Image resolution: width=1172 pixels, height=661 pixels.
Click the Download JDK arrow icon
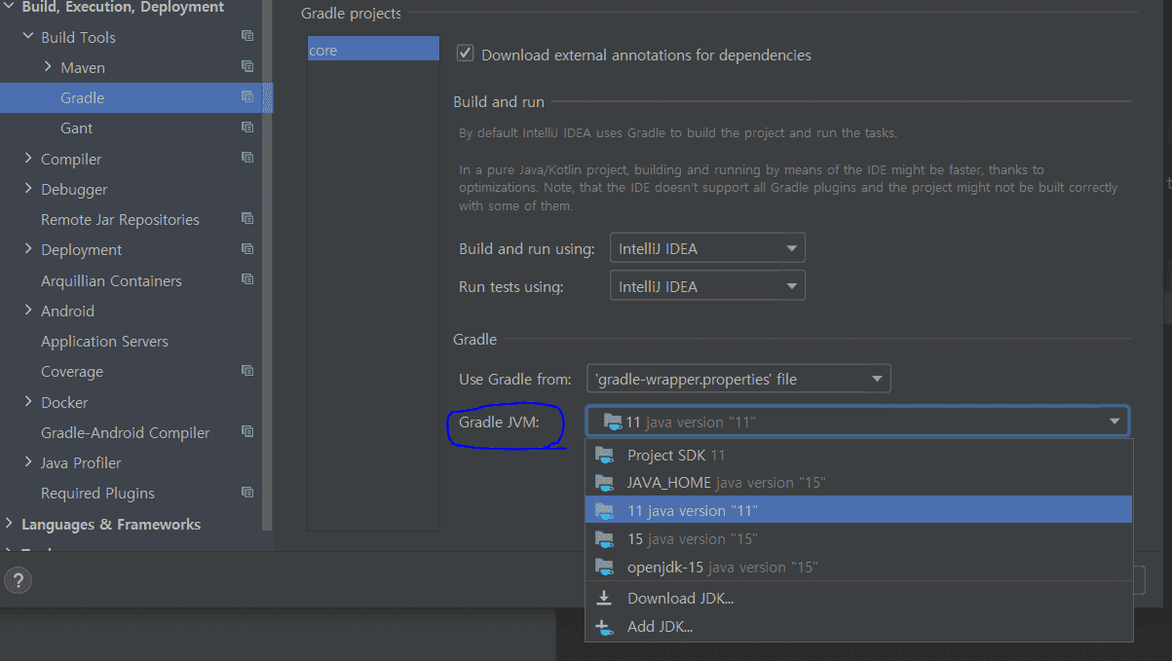pos(605,598)
